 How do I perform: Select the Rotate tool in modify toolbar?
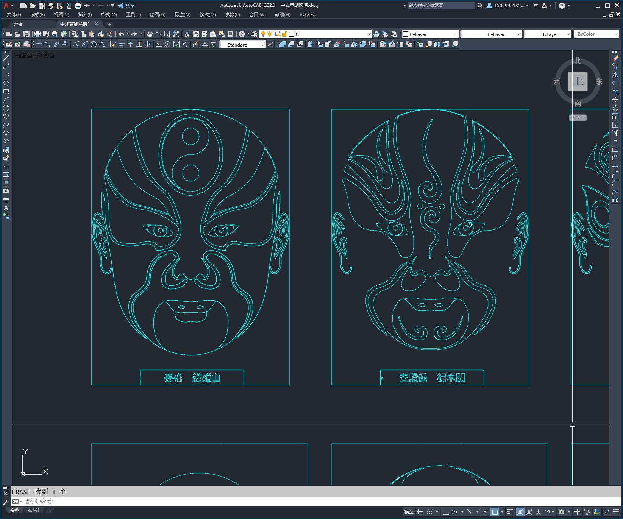tap(615, 108)
